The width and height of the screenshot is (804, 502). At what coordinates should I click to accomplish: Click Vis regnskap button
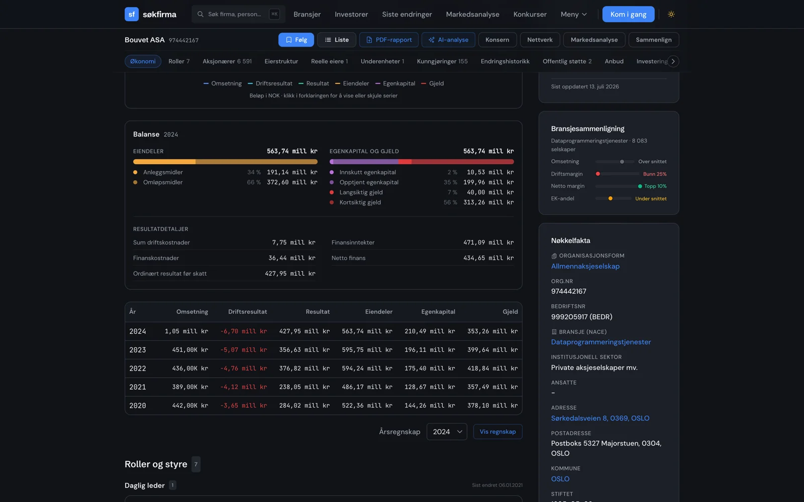click(497, 432)
